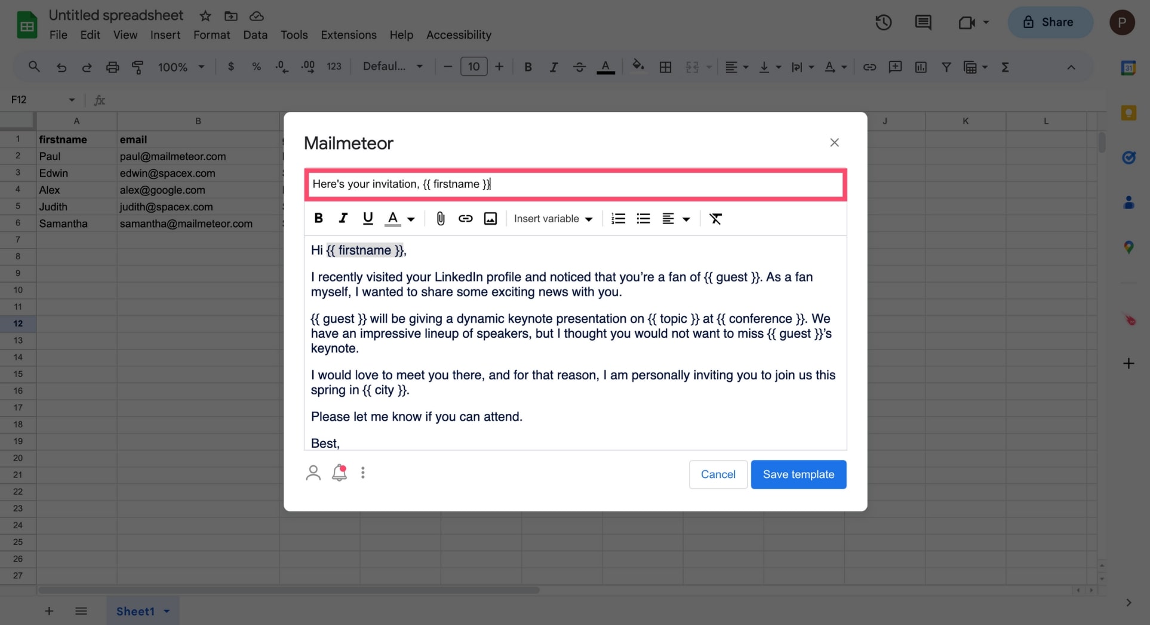The image size is (1150, 625).
Task: Clear formatting in Mailmeteor editor
Action: coord(715,219)
